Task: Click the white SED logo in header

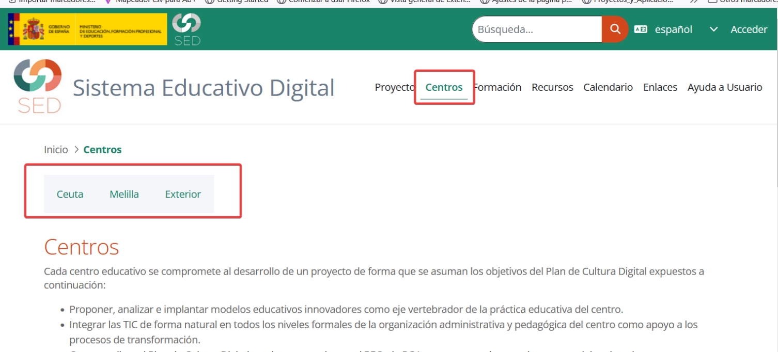Action: 186,29
